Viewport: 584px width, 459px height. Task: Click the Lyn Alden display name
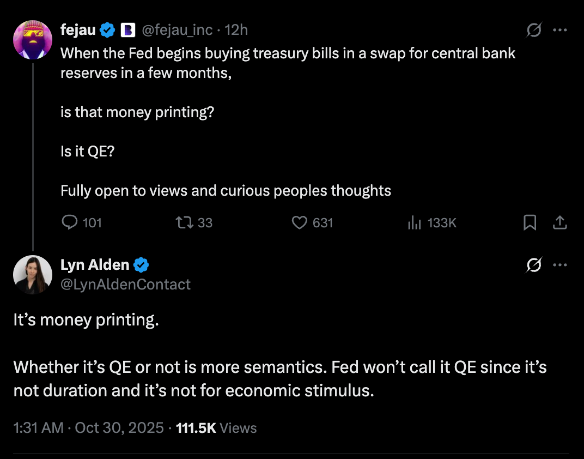(95, 265)
